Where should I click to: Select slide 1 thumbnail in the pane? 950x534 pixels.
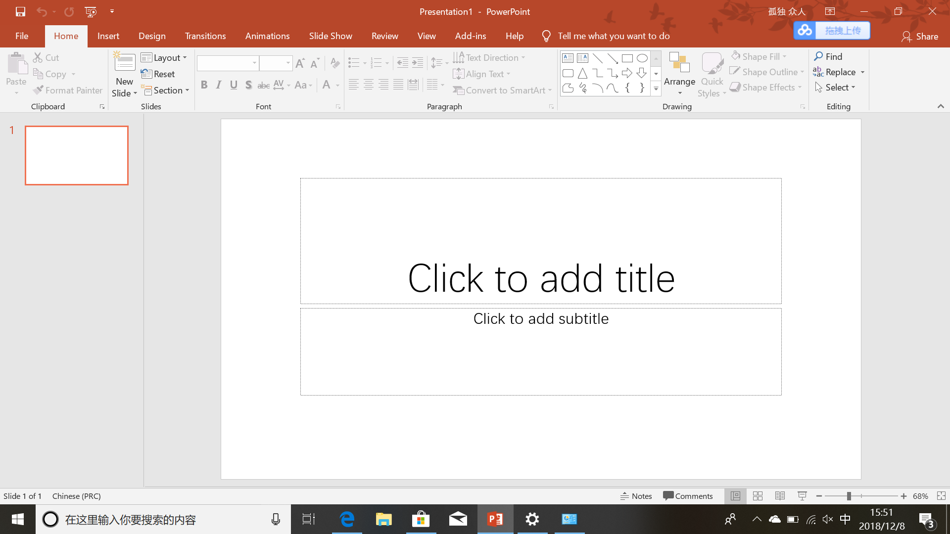click(x=76, y=155)
